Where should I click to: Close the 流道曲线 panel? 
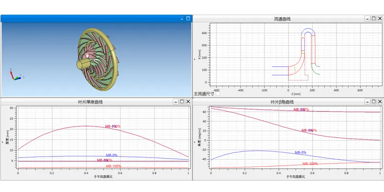click(380, 19)
